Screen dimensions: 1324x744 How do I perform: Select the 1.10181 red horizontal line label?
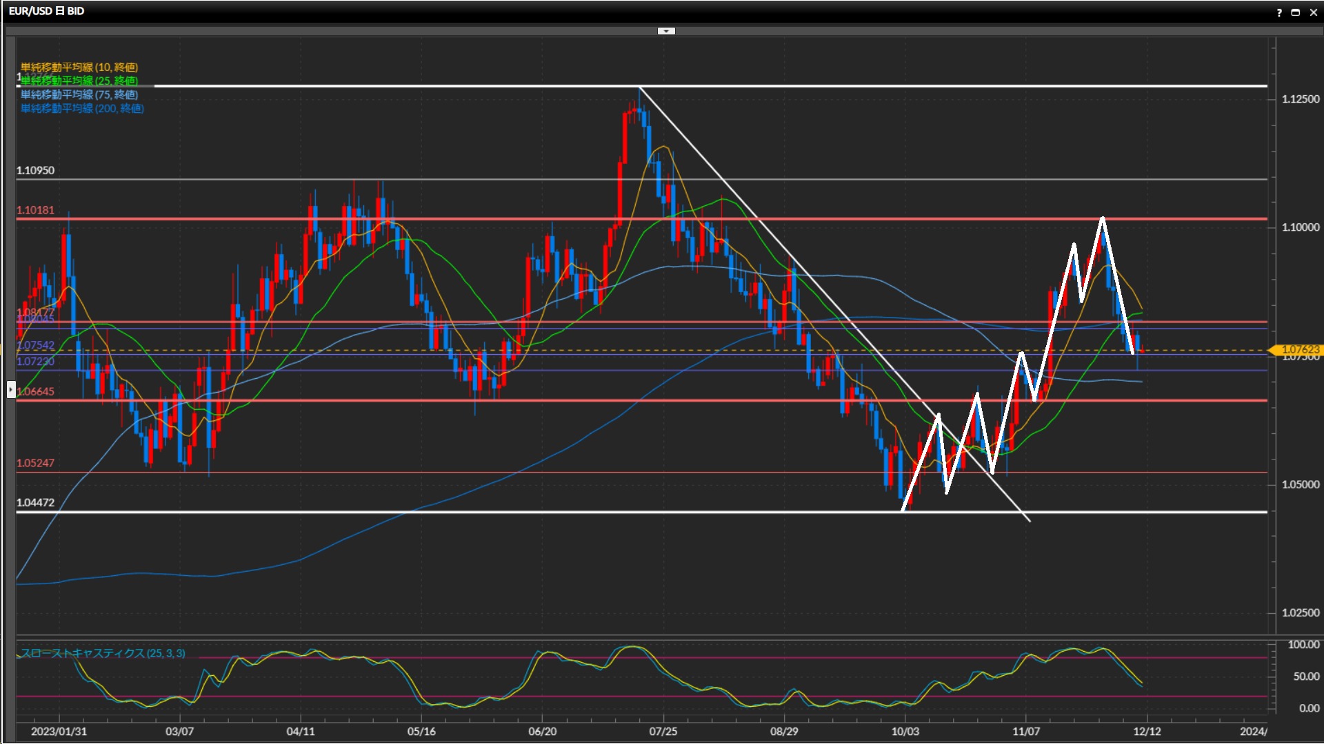click(35, 210)
